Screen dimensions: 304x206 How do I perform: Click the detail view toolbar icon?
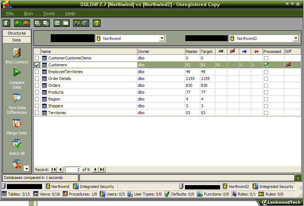point(66,23)
